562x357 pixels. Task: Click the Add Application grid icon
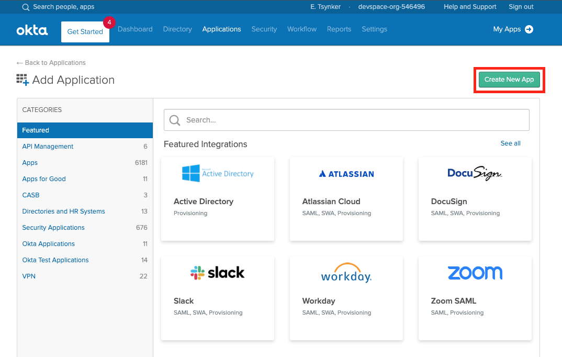coord(21,80)
